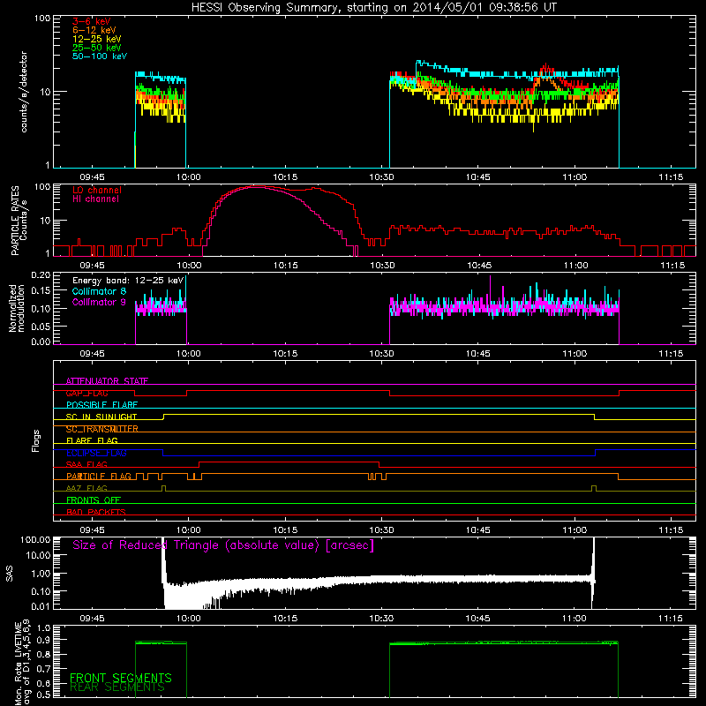The width and height of the screenshot is (706, 706).
Task: Click the 10:15 time tick under count-rate panel
Action: click(x=285, y=177)
